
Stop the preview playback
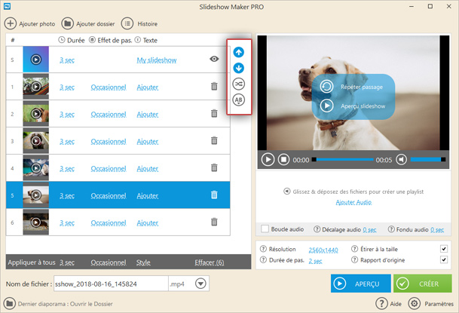(283, 160)
